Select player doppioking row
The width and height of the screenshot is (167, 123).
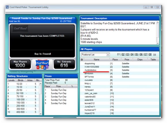coord(119,64)
